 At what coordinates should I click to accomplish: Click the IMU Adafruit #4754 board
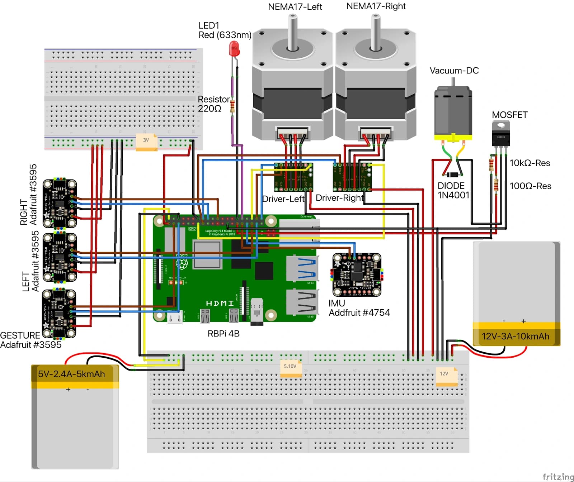357,275
